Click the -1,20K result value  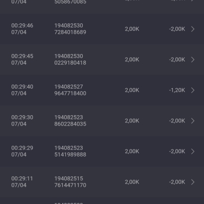tap(177, 90)
